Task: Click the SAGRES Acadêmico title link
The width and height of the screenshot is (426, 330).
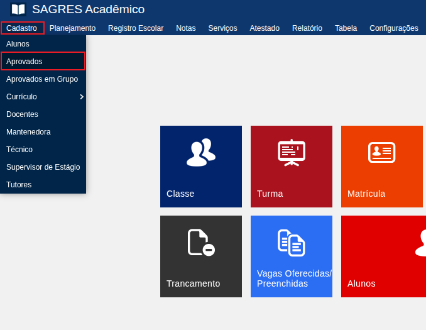Action: [x=88, y=9]
